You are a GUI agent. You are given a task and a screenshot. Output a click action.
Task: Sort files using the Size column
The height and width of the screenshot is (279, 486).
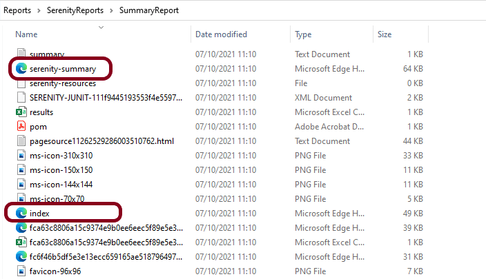[x=385, y=34]
